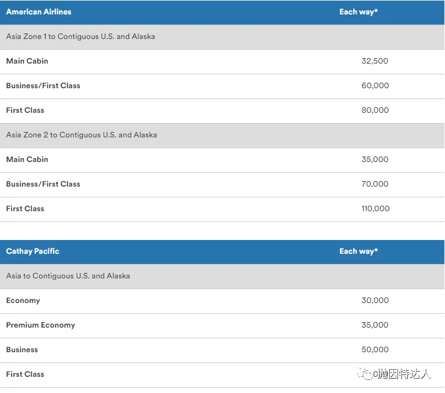Screen dimensions: 445x393
Task: Click the Each way* header in Cathay Pacific table
Action: point(359,251)
